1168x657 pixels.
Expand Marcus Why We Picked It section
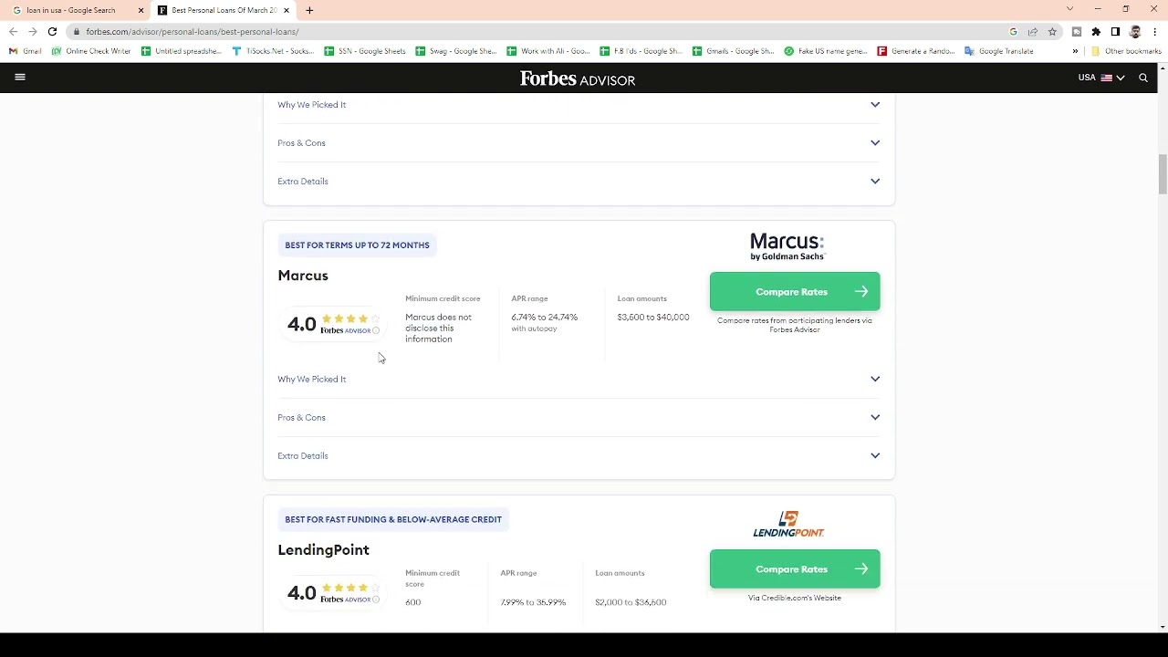[x=579, y=380]
